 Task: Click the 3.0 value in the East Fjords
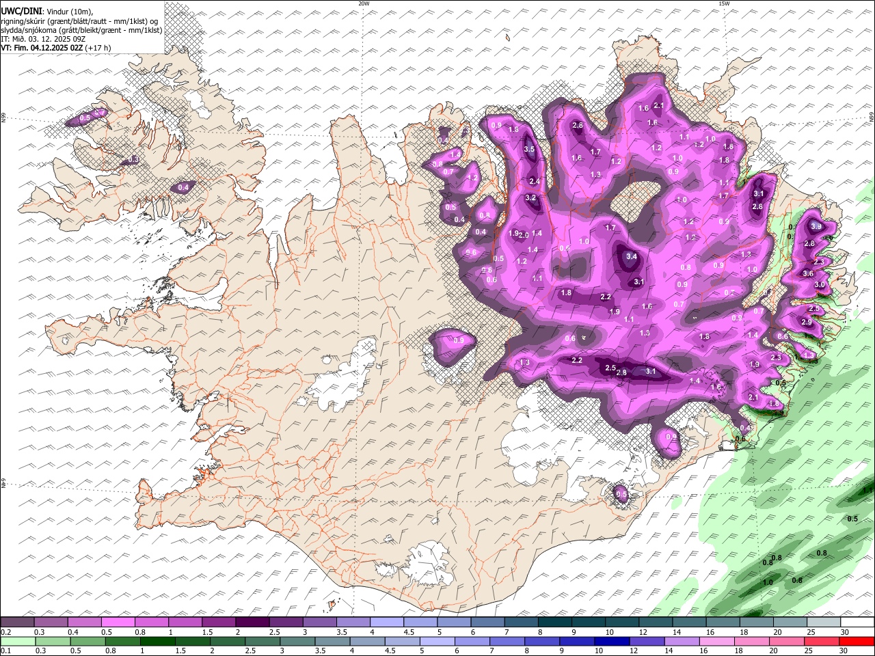tap(820, 284)
